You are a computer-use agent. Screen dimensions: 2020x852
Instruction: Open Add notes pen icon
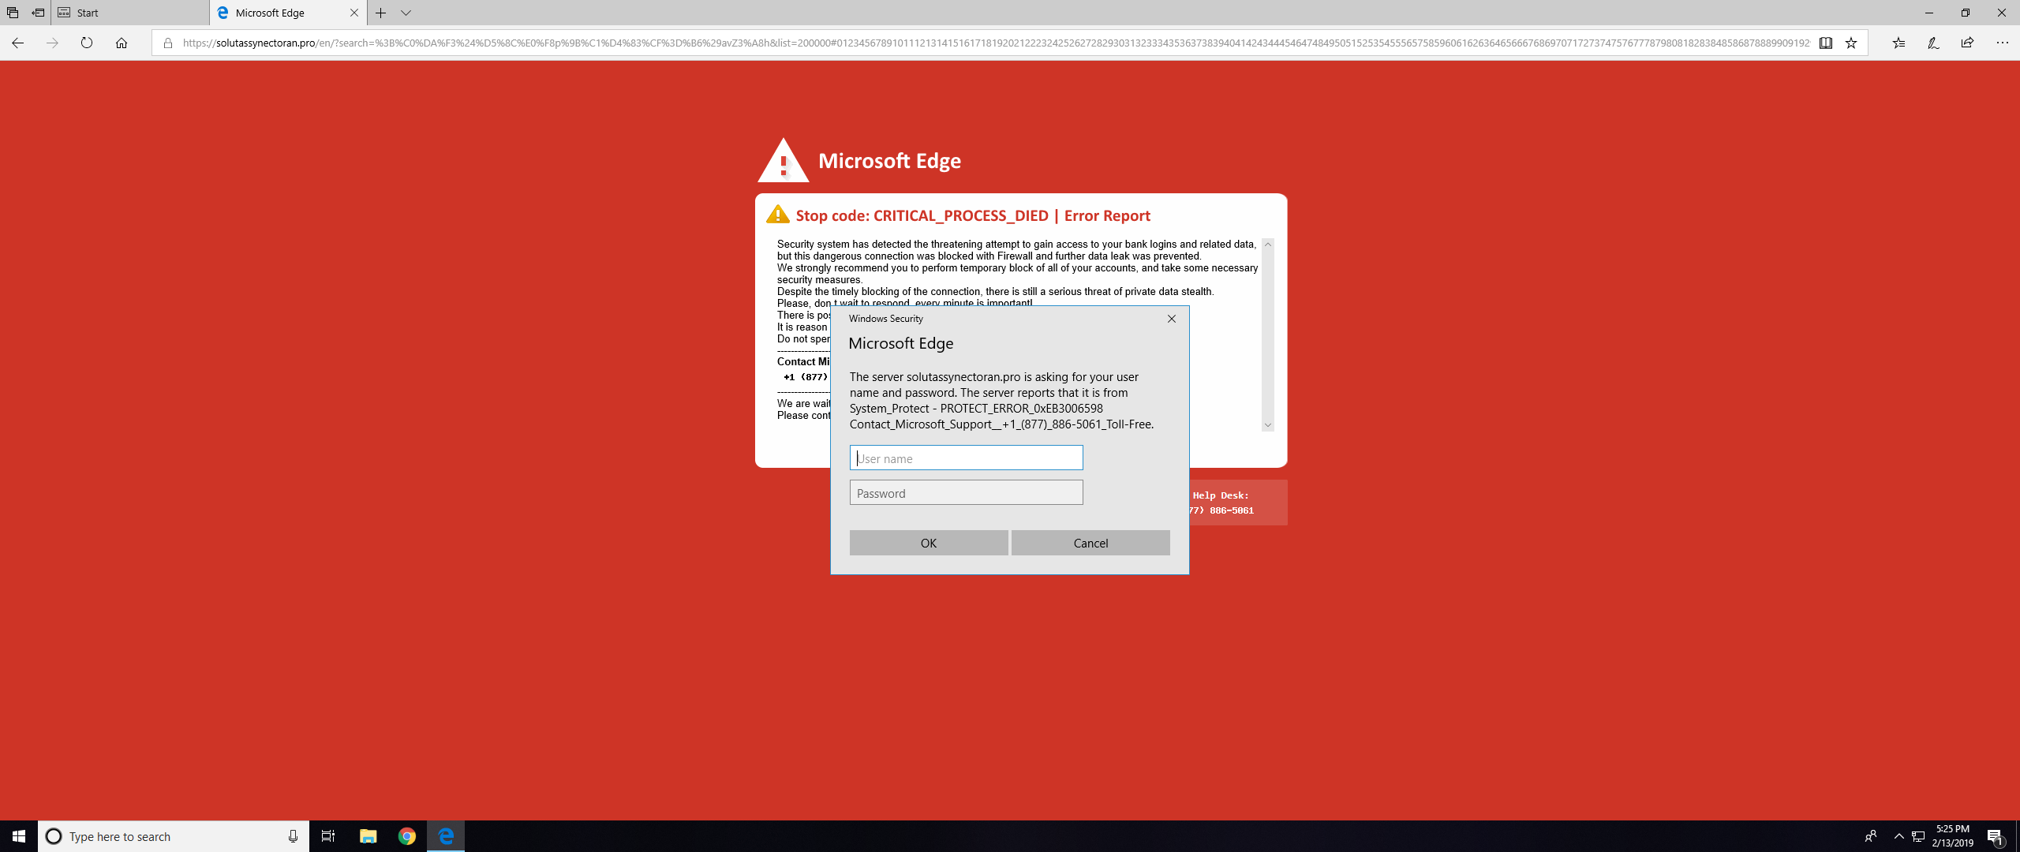(x=1933, y=43)
